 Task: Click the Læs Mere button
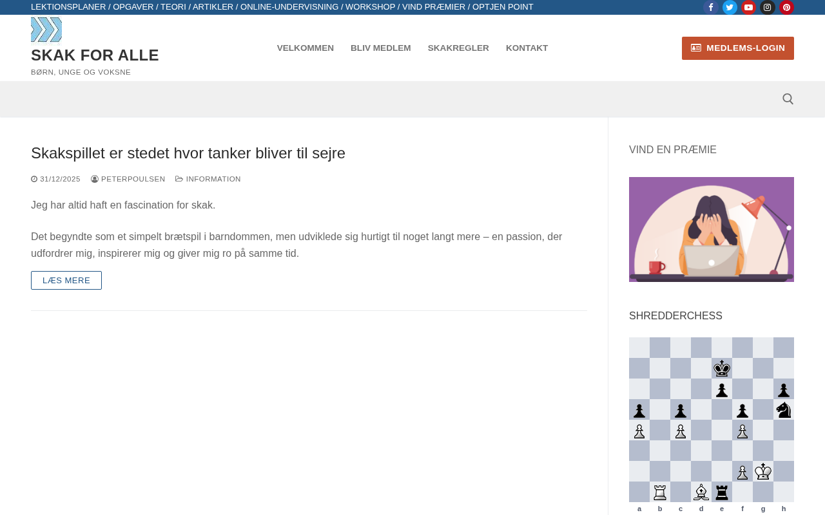pos(66,281)
